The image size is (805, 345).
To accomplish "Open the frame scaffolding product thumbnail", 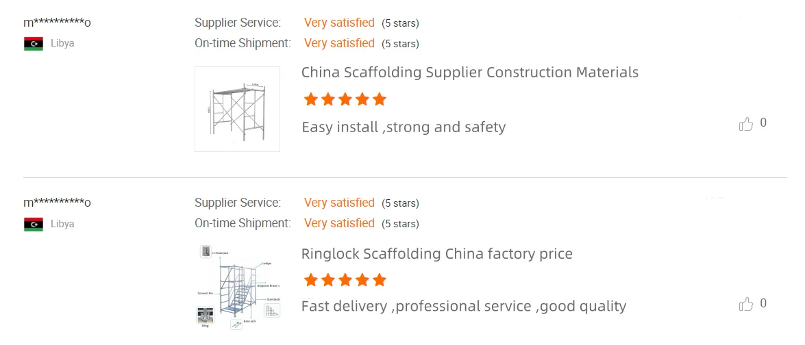I will (237, 109).
